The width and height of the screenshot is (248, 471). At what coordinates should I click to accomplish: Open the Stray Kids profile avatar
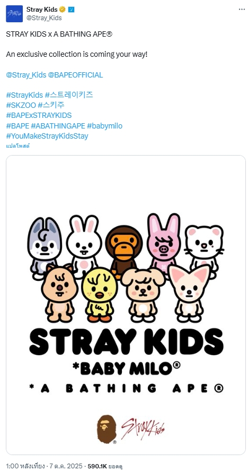pyautogui.click(x=14, y=14)
